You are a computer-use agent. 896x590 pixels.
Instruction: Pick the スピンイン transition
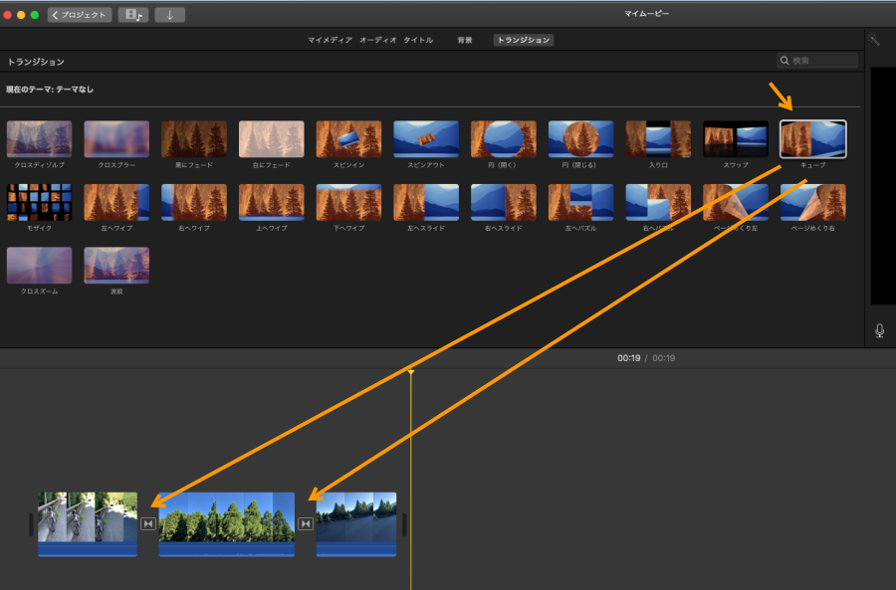pyautogui.click(x=348, y=140)
